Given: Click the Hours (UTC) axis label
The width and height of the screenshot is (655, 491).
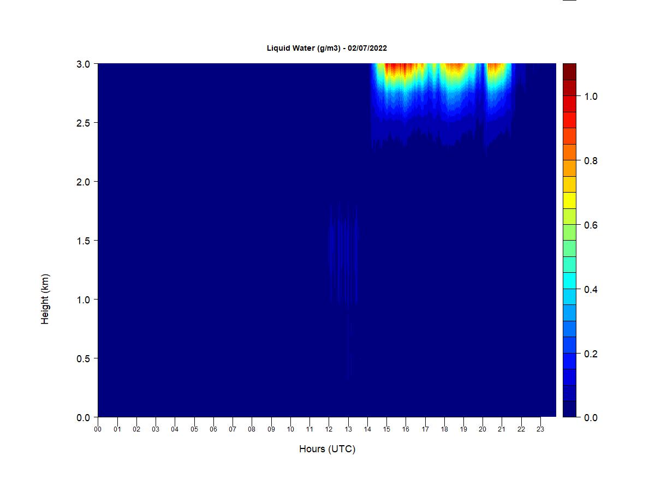Looking at the screenshot, I should point(327,449).
